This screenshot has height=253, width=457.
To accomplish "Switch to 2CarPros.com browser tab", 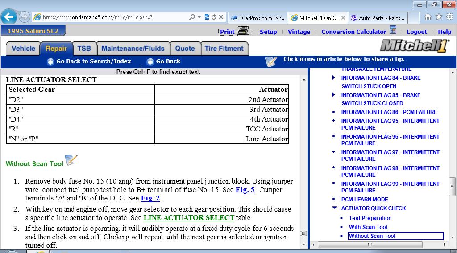I will pyautogui.click(x=258, y=18).
